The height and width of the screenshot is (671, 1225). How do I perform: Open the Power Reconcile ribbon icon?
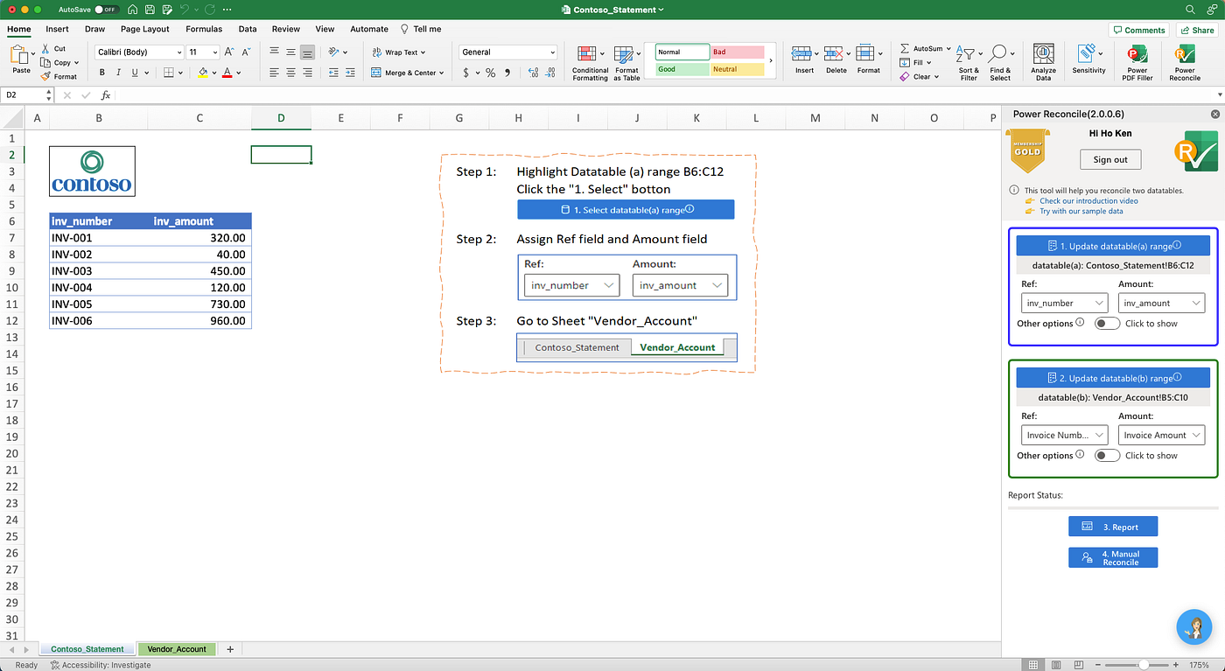(x=1185, y=63)
